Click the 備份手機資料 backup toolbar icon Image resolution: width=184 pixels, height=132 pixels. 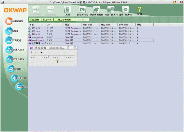pos(111,9)
